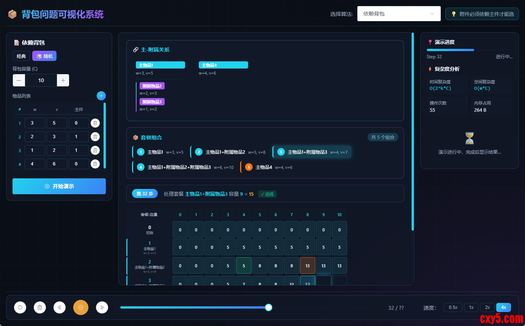This screenshot has width=525, height=326.
Task: Select the 0.5x speed option
Action: click(453, 307)
